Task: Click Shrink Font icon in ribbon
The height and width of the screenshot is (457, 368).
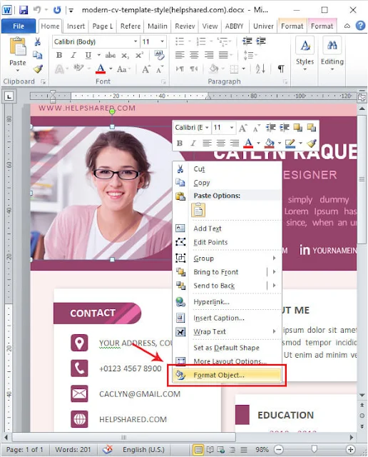Action: click(x=160, y=69)
